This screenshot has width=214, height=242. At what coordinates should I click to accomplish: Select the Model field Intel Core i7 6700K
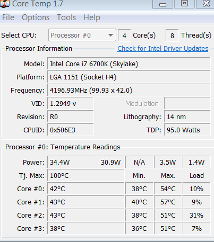129,64
